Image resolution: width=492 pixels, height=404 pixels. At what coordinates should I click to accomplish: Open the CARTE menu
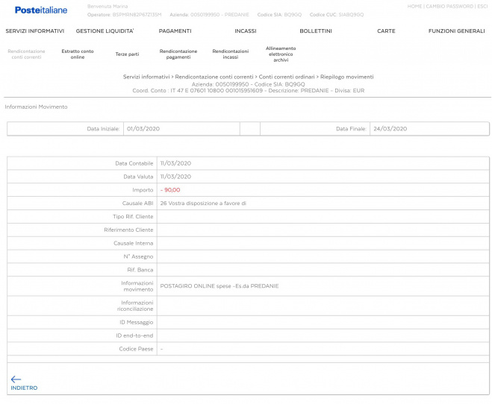(386, 31)
